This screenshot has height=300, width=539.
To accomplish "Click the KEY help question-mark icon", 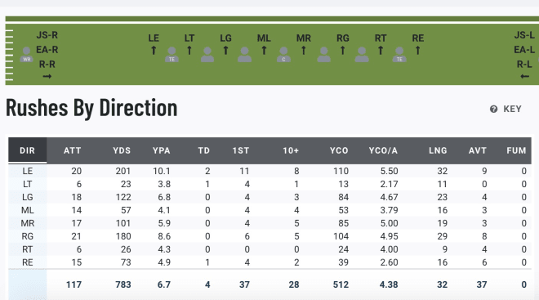I will 493,109.
